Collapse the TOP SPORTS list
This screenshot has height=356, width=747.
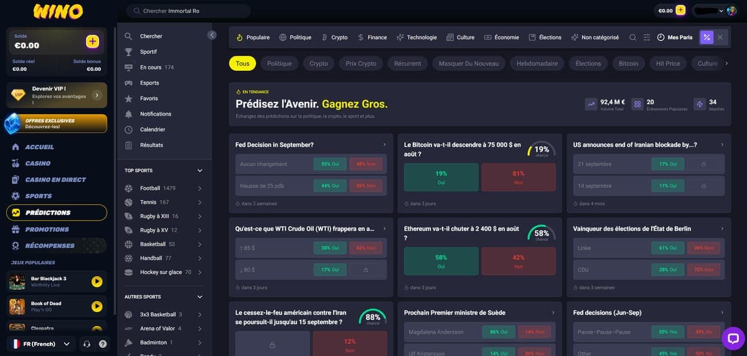tap(200, 170)
